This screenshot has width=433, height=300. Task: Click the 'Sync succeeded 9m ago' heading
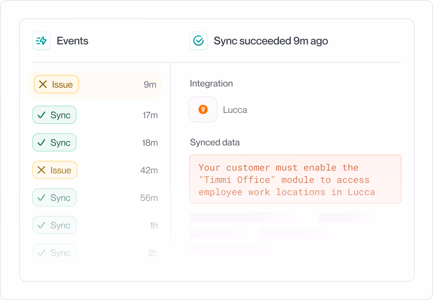coord(271,41)
